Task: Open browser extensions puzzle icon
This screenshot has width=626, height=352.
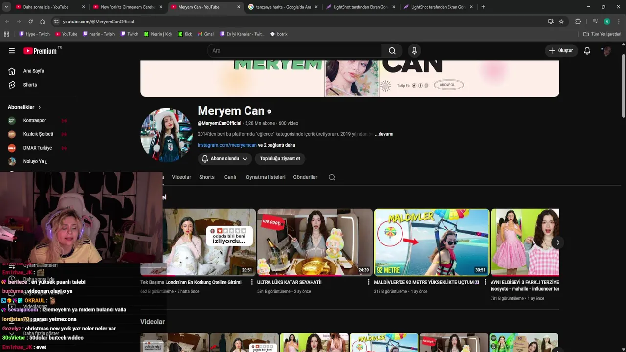Action: [x=578, y=22]
